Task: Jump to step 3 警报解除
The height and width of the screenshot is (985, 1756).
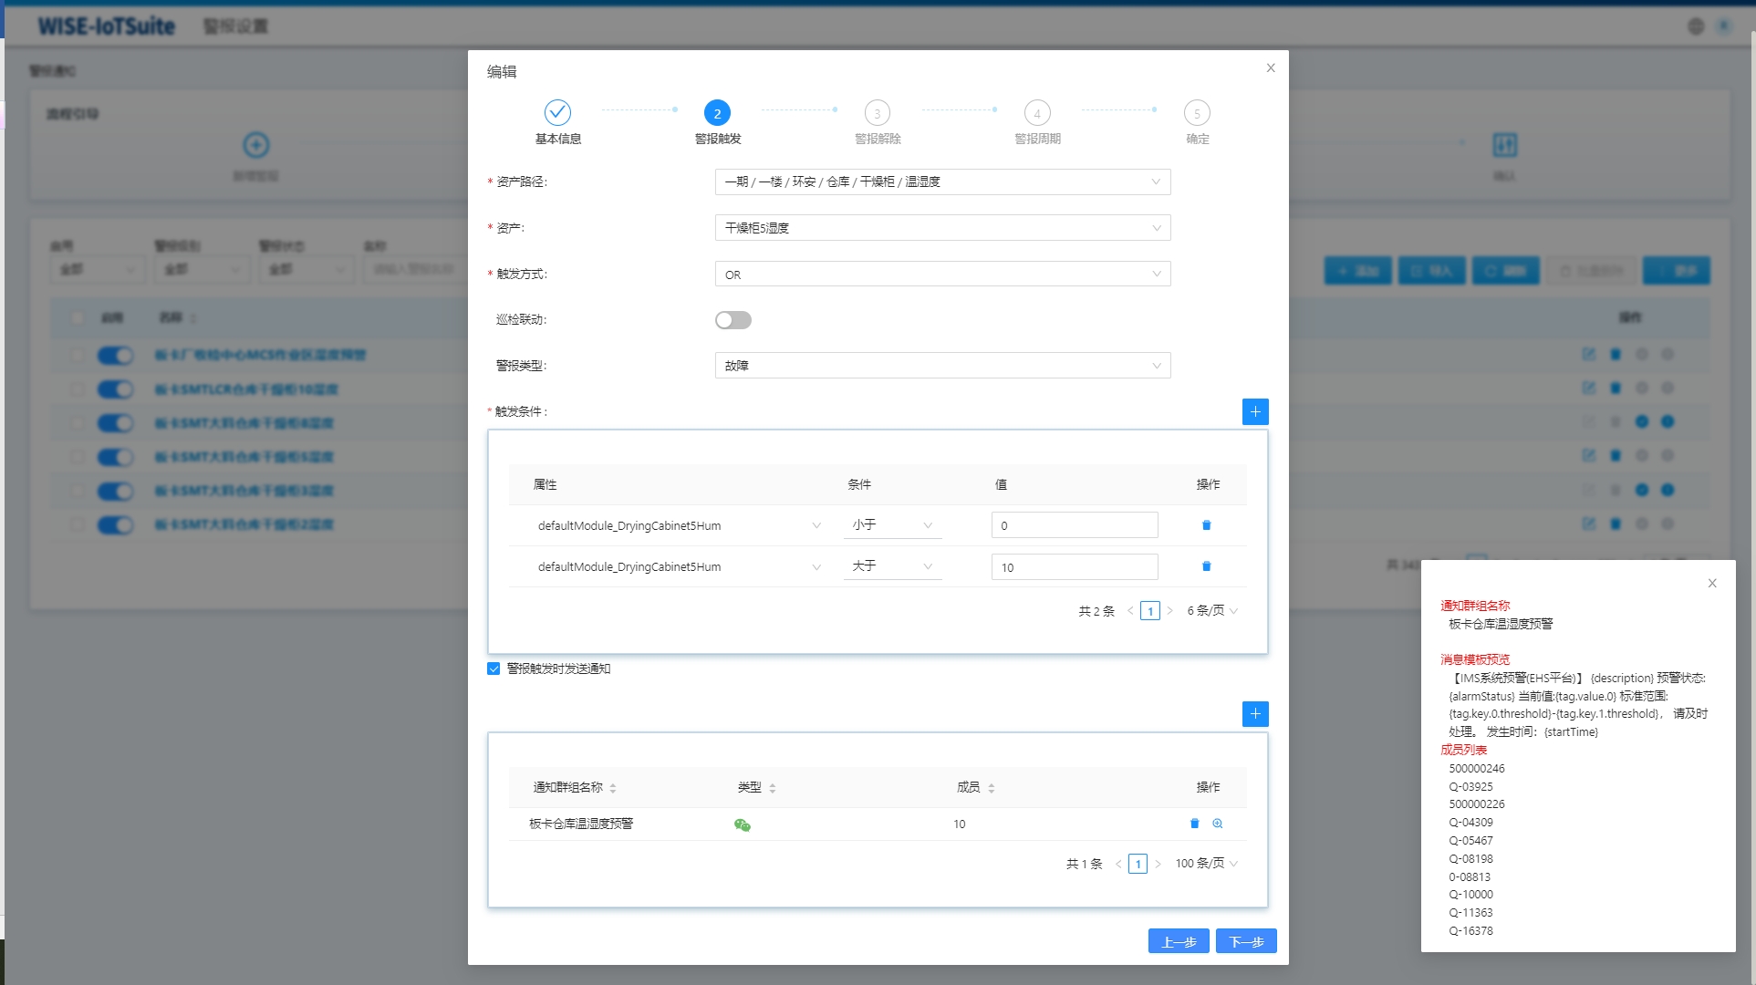Action: coord(877,113)
